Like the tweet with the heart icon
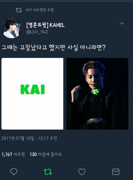This screenshot has height=180, width=133. tap(82, 172)
